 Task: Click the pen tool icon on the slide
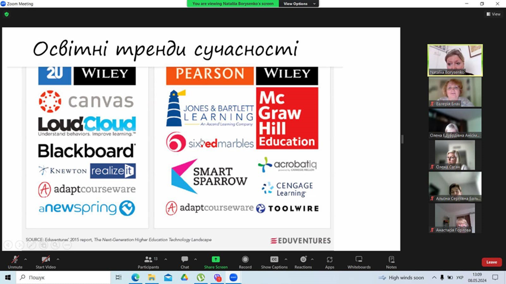[x=31, y=245]
